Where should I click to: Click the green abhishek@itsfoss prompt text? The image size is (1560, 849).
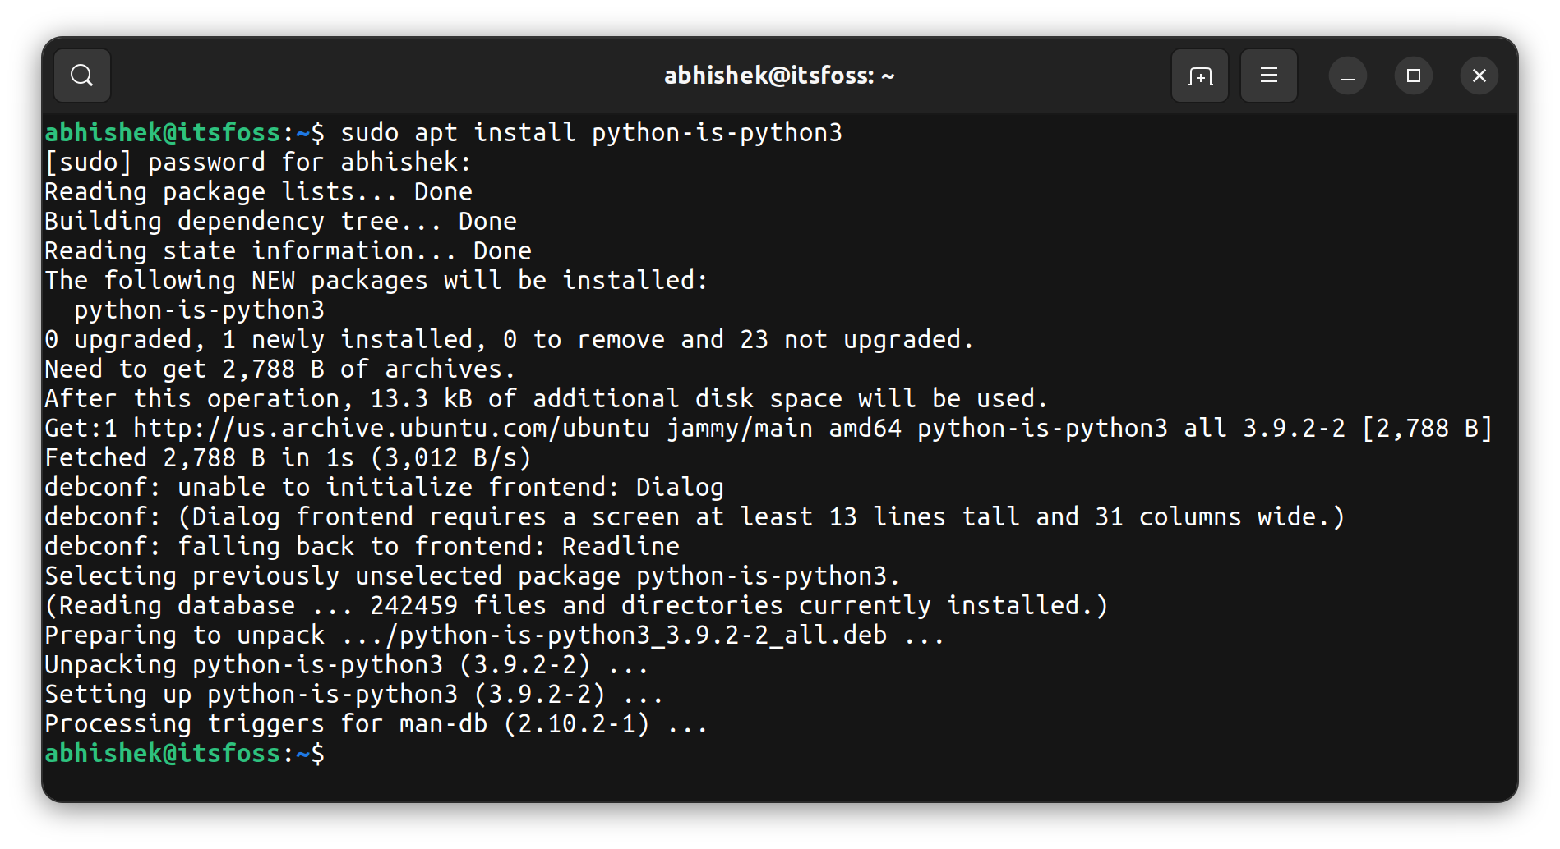pyautogui.click(x=160, y=752)
